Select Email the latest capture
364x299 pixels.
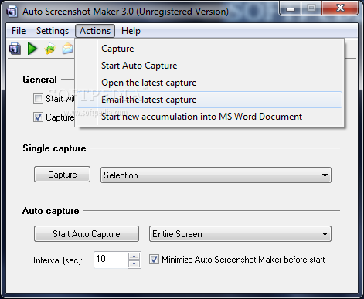[209, 100]
